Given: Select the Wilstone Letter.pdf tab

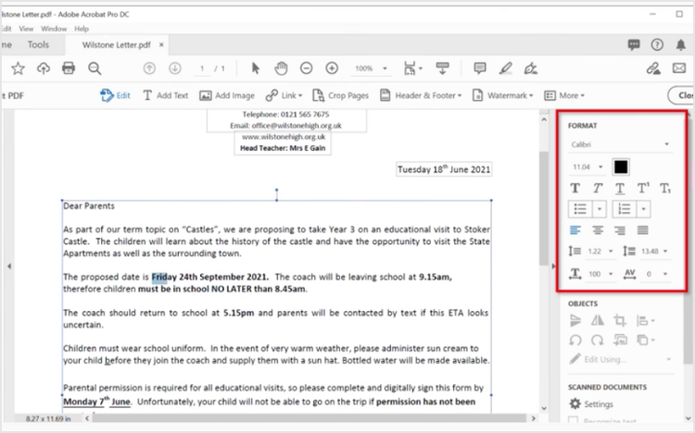Looking at the screenshot, I should pyautogui.click(x=116, y=44).
